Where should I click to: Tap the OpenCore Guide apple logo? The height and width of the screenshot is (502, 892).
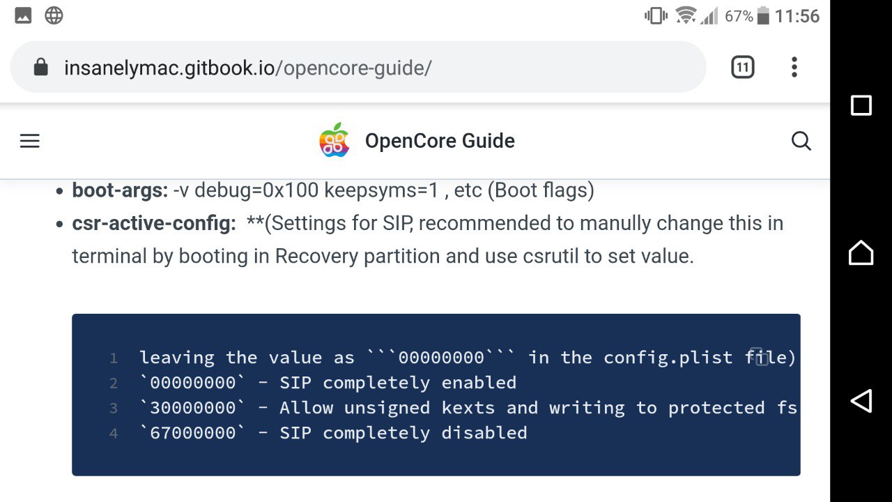pos(334,140)
